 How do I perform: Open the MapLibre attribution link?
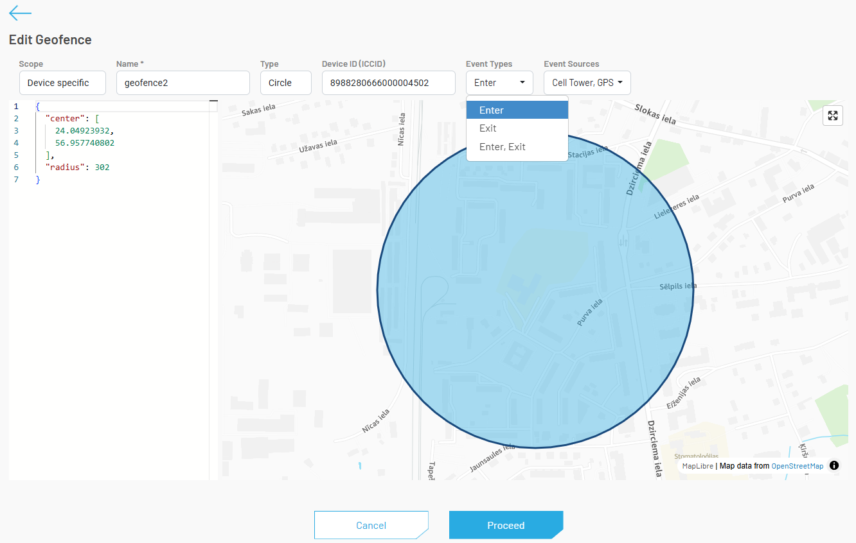[x=697, y=466]
